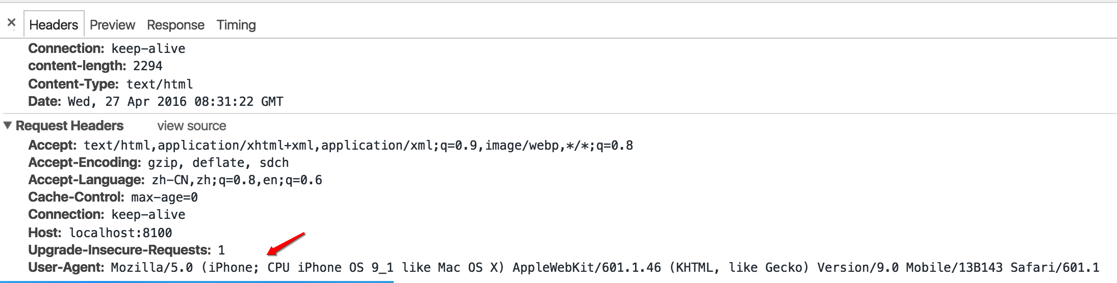The width and height of the screenshot is (1117, 283).
Task: Click the Cache-Control max-age=0 value
Action: [164, 197]
